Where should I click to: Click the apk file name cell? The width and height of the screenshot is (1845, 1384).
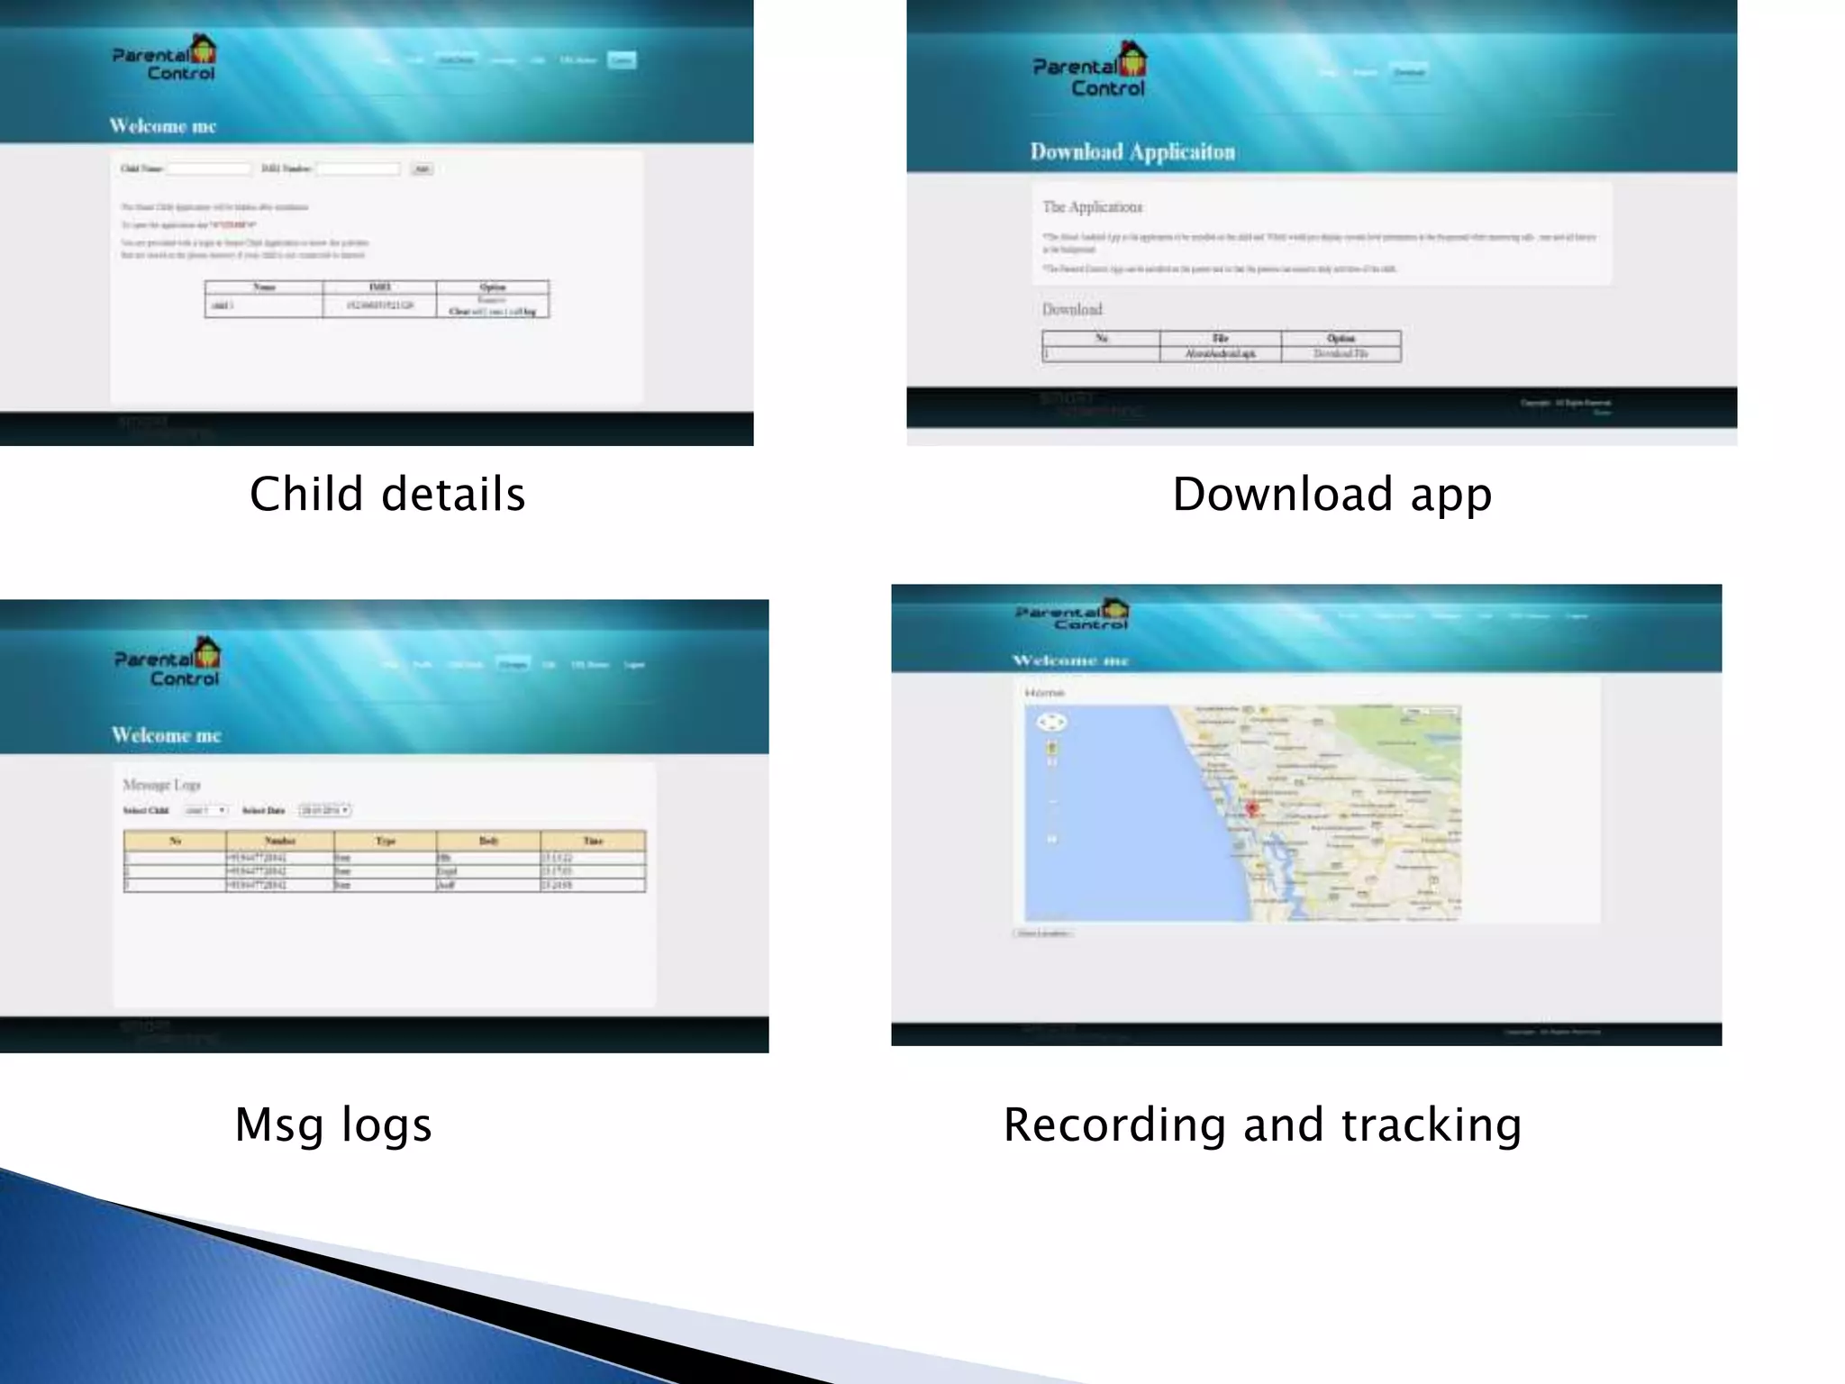1221,353
